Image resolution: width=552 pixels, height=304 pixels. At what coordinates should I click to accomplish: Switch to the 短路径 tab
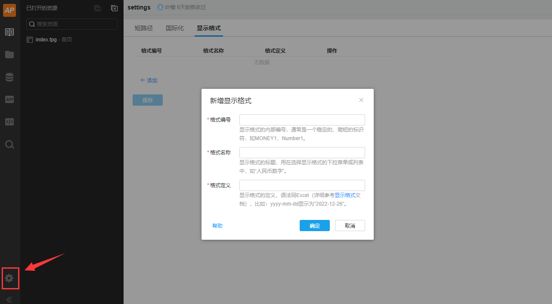point(143,28)
